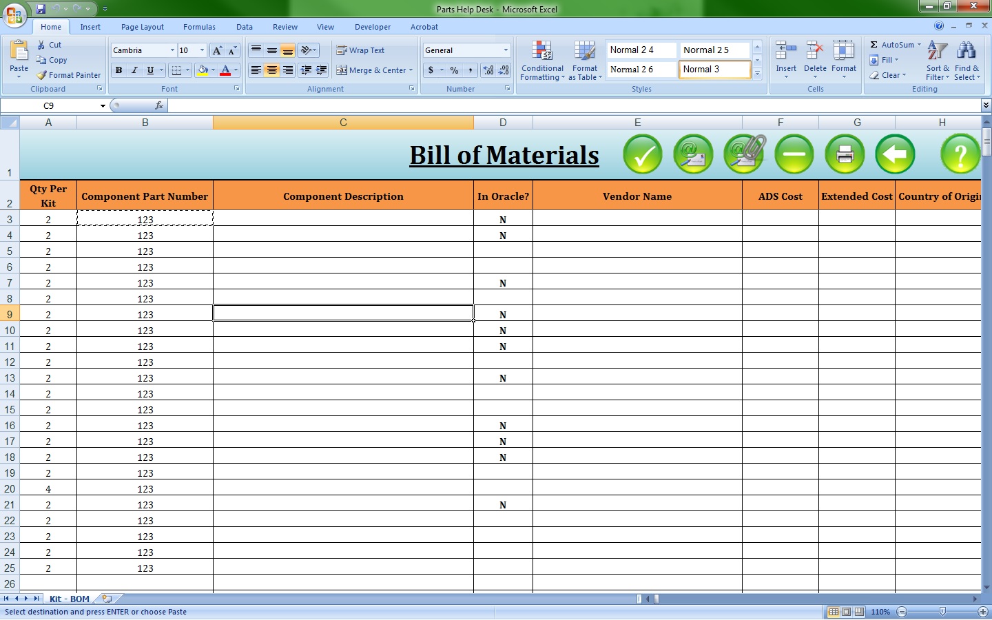The width and height of the screenshot is (992, 620).
Task: Click the Increase Indent icon
Action: (321, 70)
